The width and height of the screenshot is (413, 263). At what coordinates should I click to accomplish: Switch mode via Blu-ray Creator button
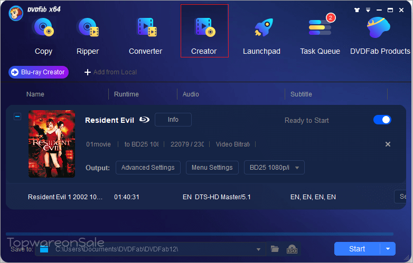tap(39, 72)
